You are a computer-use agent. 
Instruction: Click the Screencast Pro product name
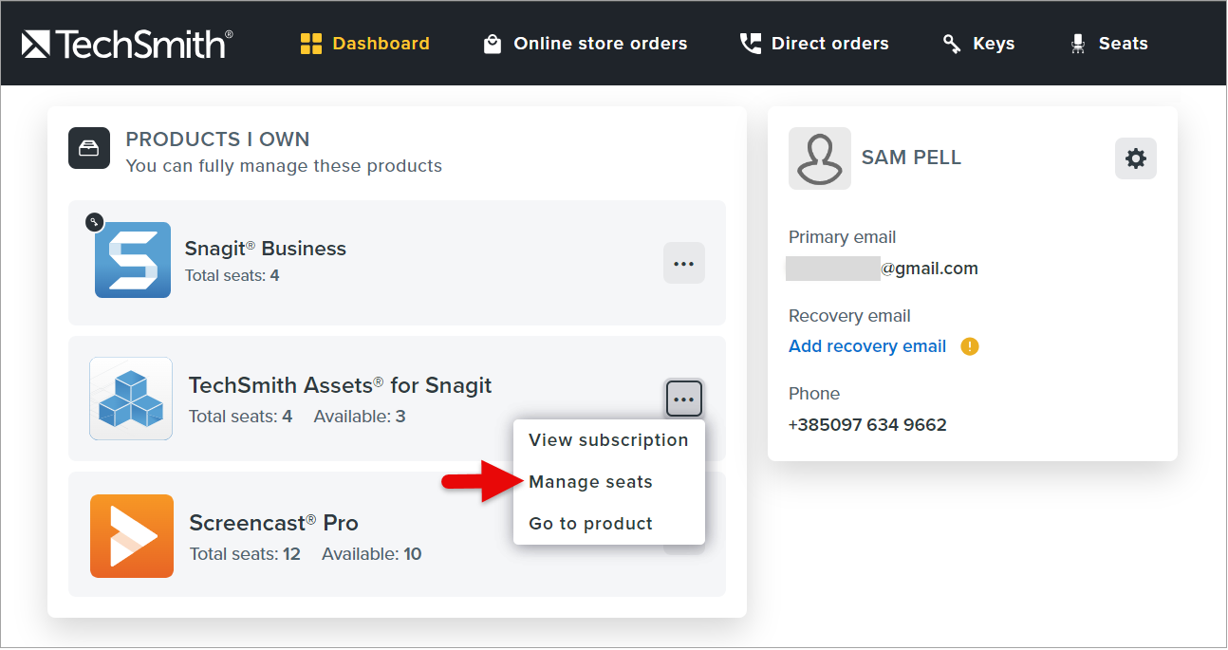coord(273,523)
